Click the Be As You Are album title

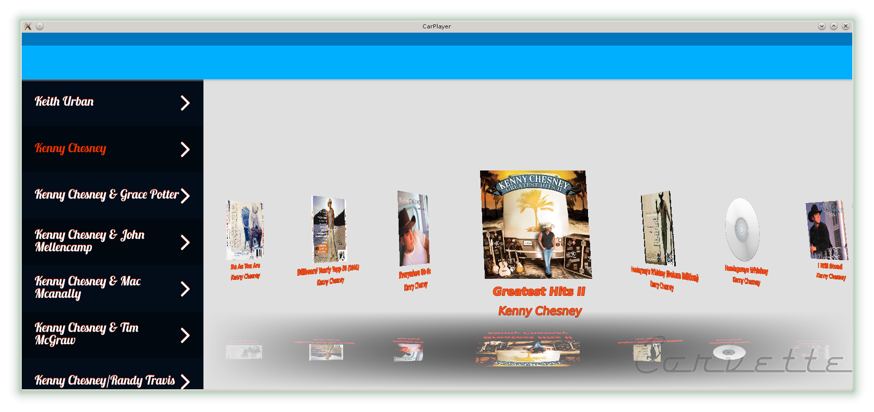245,266
